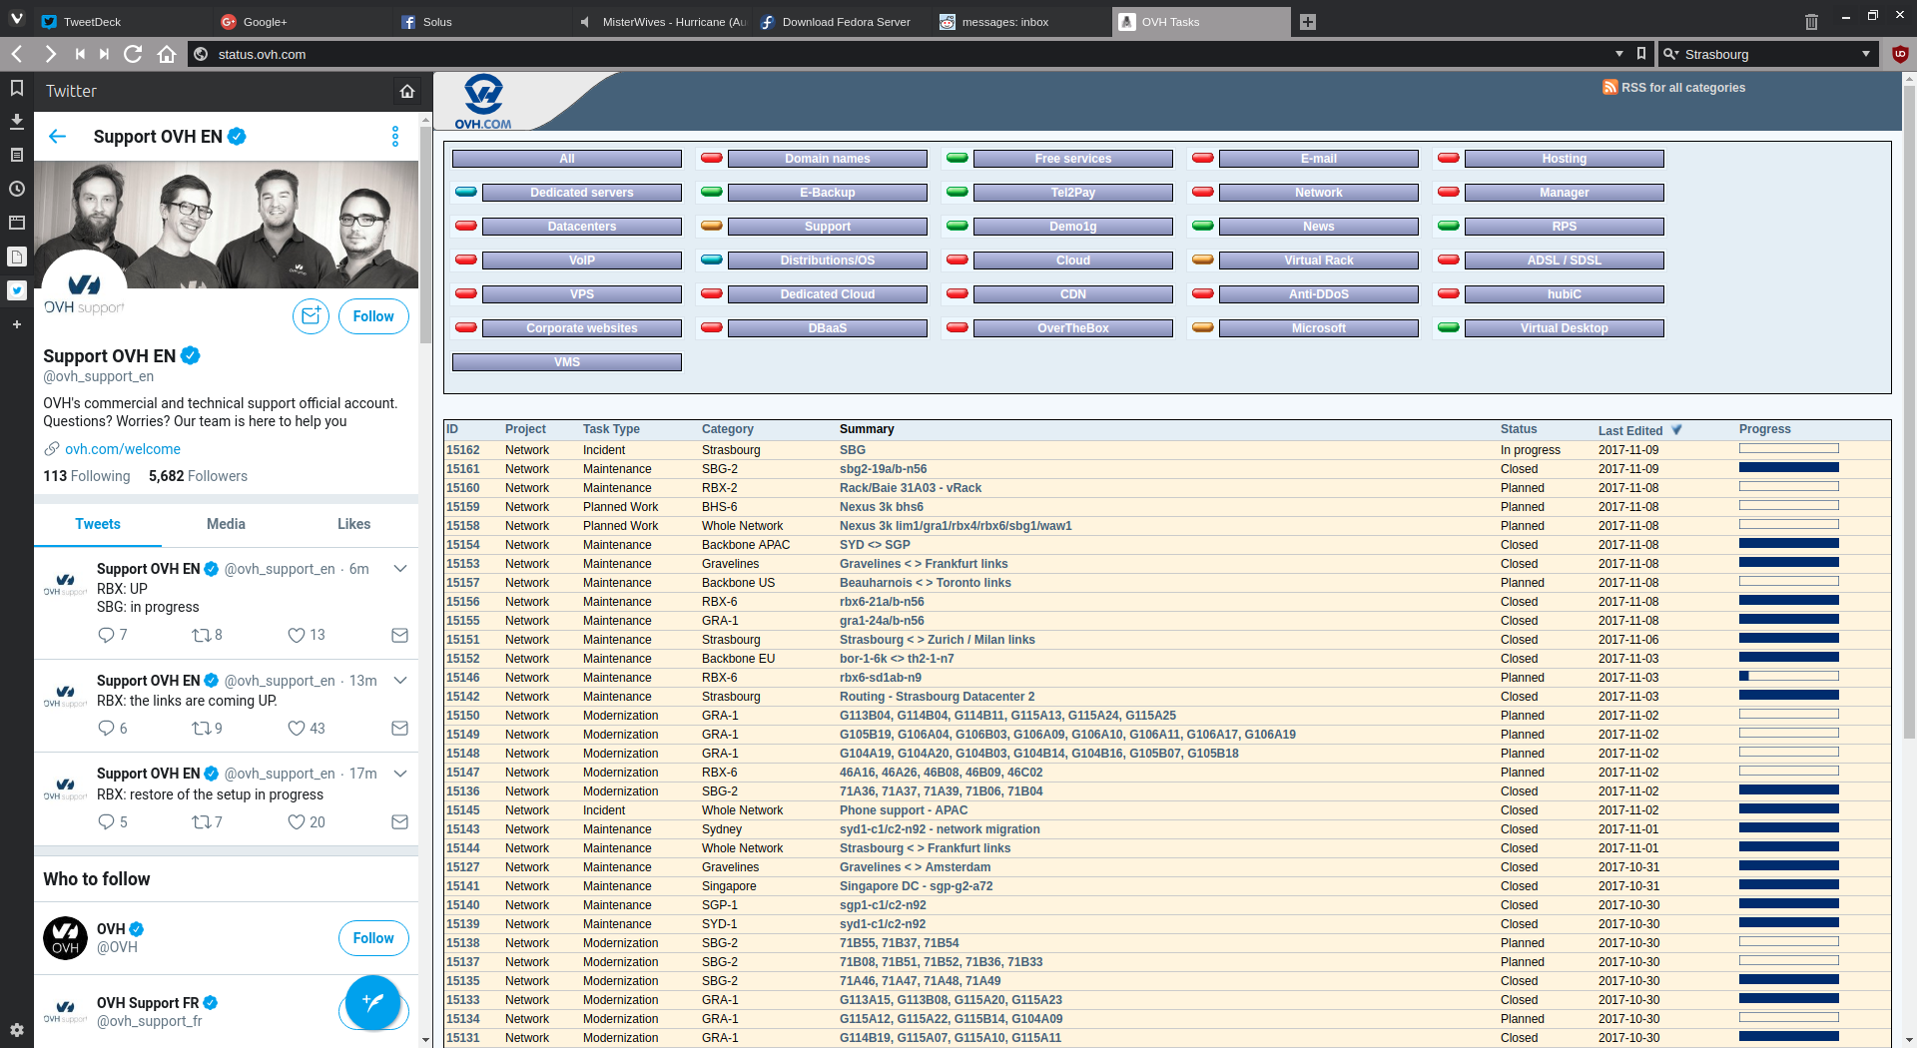The image size is (1917, 1048).
Task: Open closed tabs trash can
Action: (1811, 21)
